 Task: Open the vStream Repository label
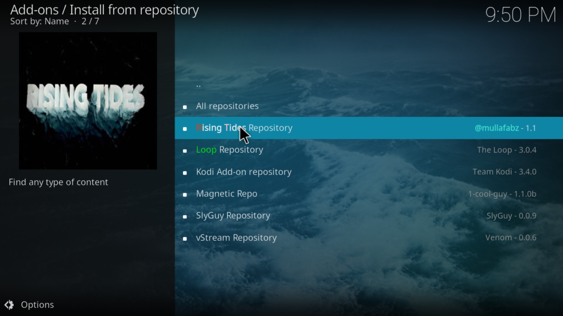point(236,238)
